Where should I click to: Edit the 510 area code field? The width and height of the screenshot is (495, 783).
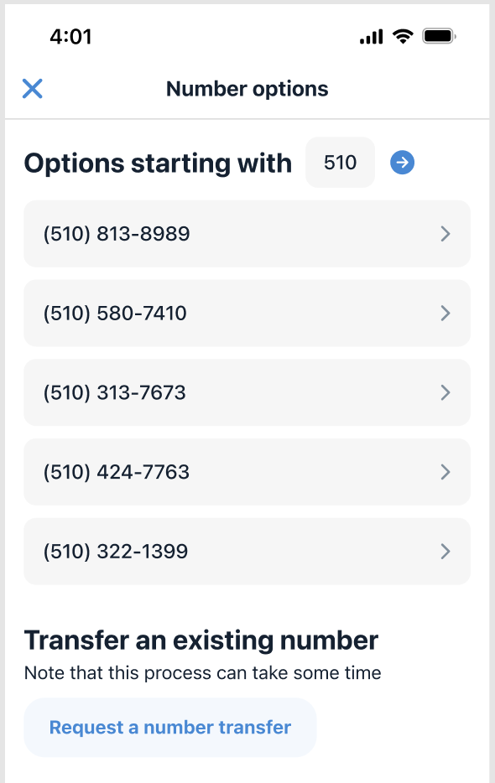(x=340, y=163)
